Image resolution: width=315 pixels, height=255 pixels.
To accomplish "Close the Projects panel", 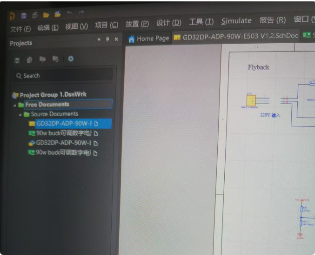I will (116, 39).
